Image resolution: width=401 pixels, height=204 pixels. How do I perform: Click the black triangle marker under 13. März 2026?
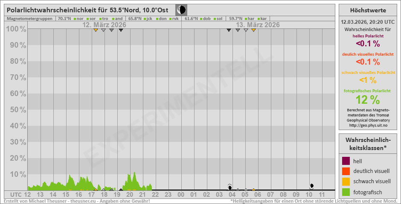point(229,30)
